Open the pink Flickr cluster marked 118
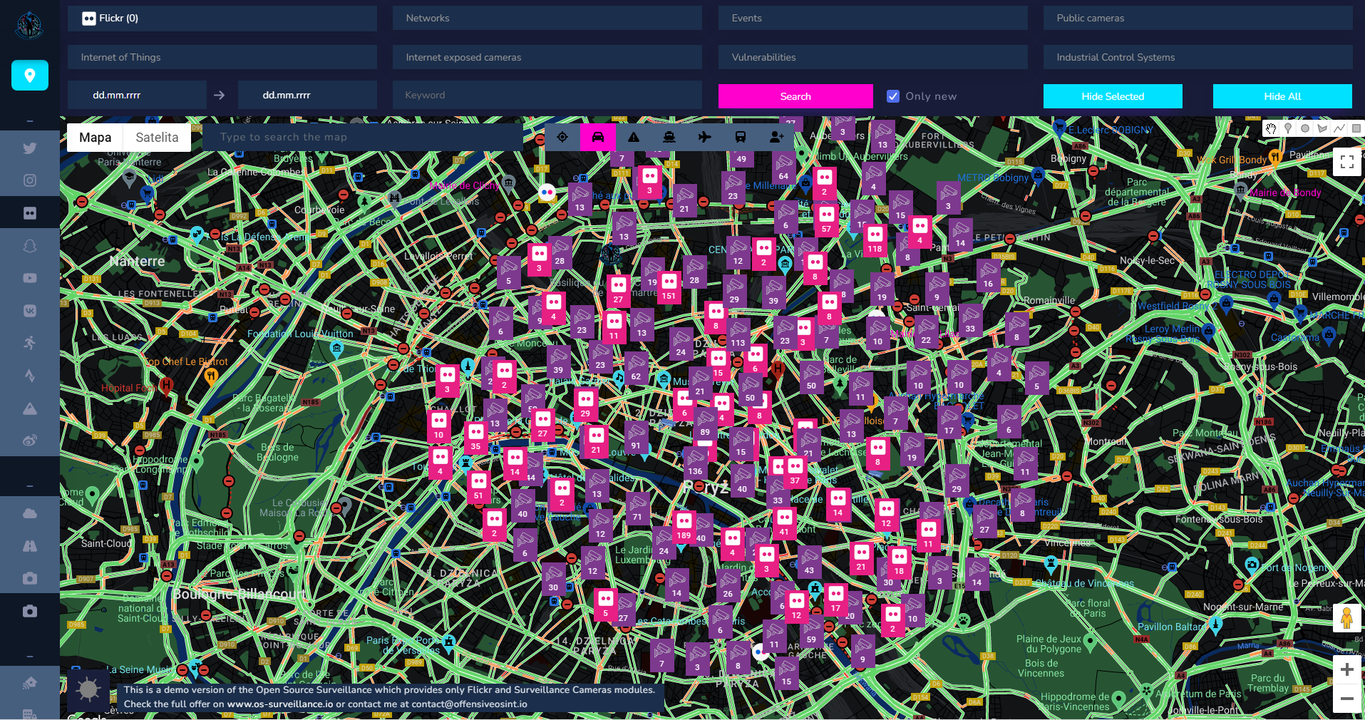The width and height of the screenshot is (1365, 720). click(x=875, y=239)
